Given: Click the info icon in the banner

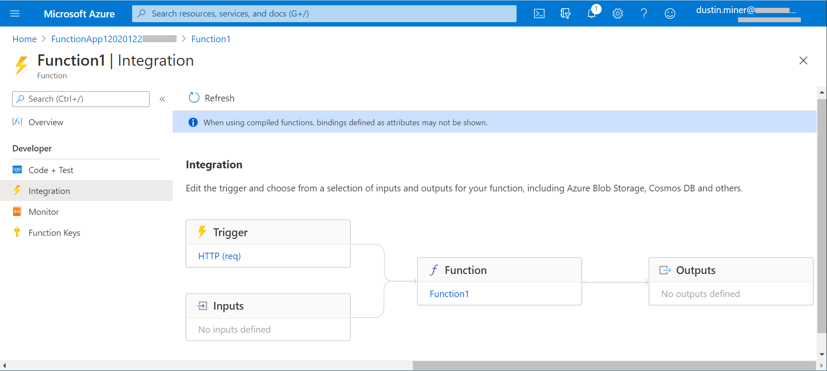Looking at the screenshot, I should [193, 122].
